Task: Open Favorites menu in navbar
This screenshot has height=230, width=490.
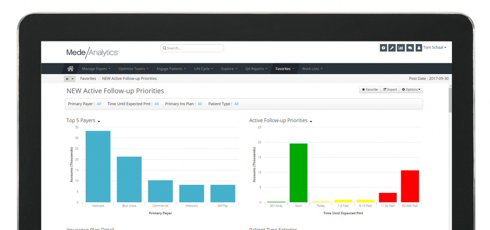Action: [285, 69]
